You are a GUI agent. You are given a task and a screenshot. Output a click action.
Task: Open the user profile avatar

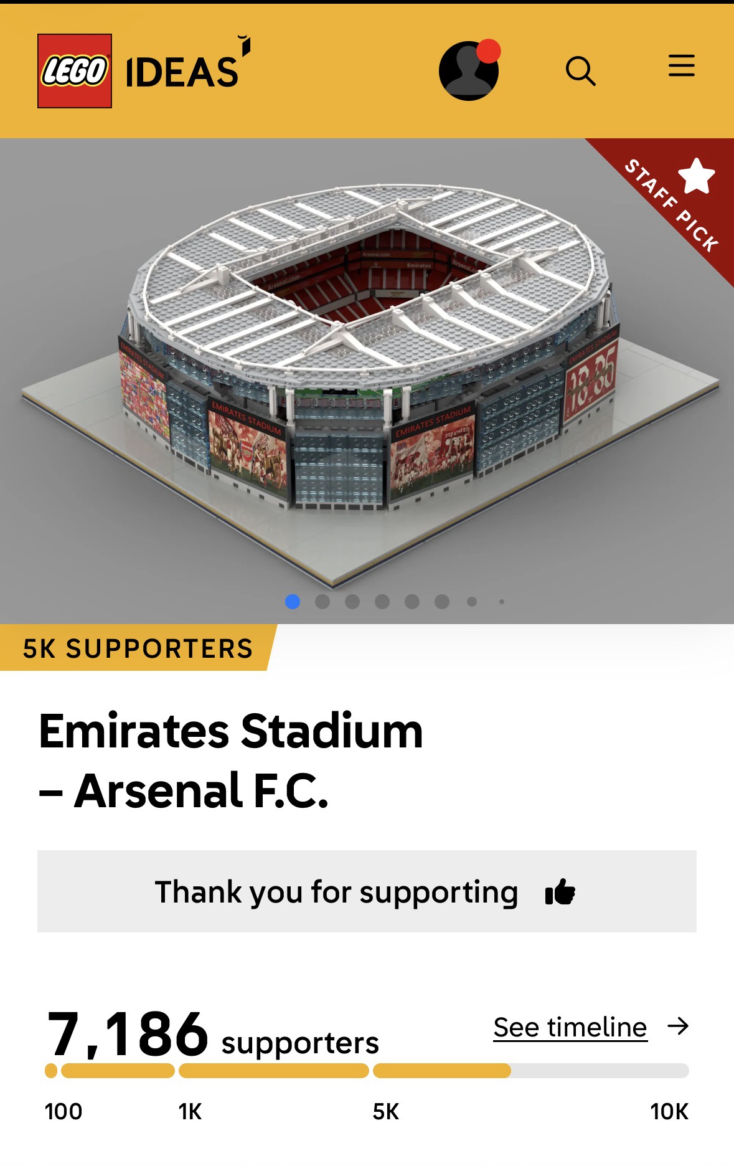[469, 70]
